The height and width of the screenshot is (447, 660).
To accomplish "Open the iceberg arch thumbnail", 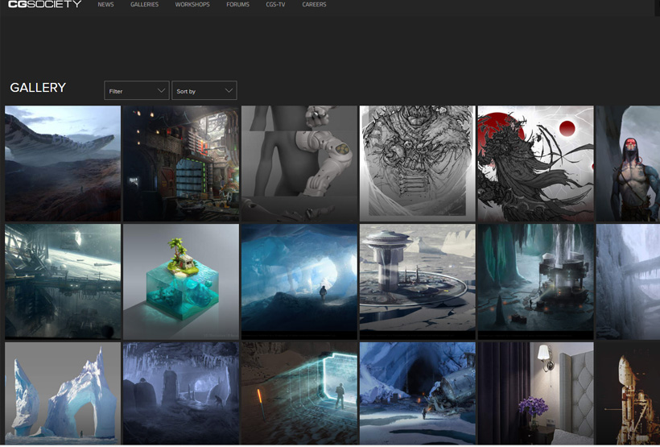I will tap(63, 393).
